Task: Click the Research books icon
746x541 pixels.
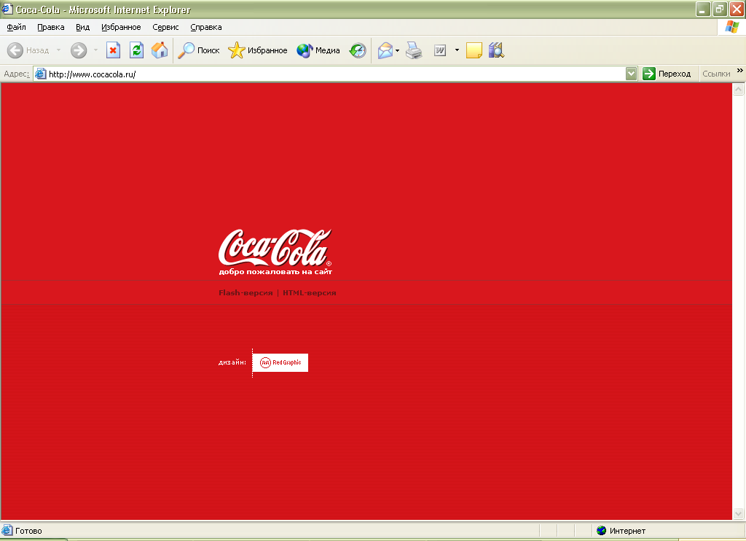Action: [496, 50]
